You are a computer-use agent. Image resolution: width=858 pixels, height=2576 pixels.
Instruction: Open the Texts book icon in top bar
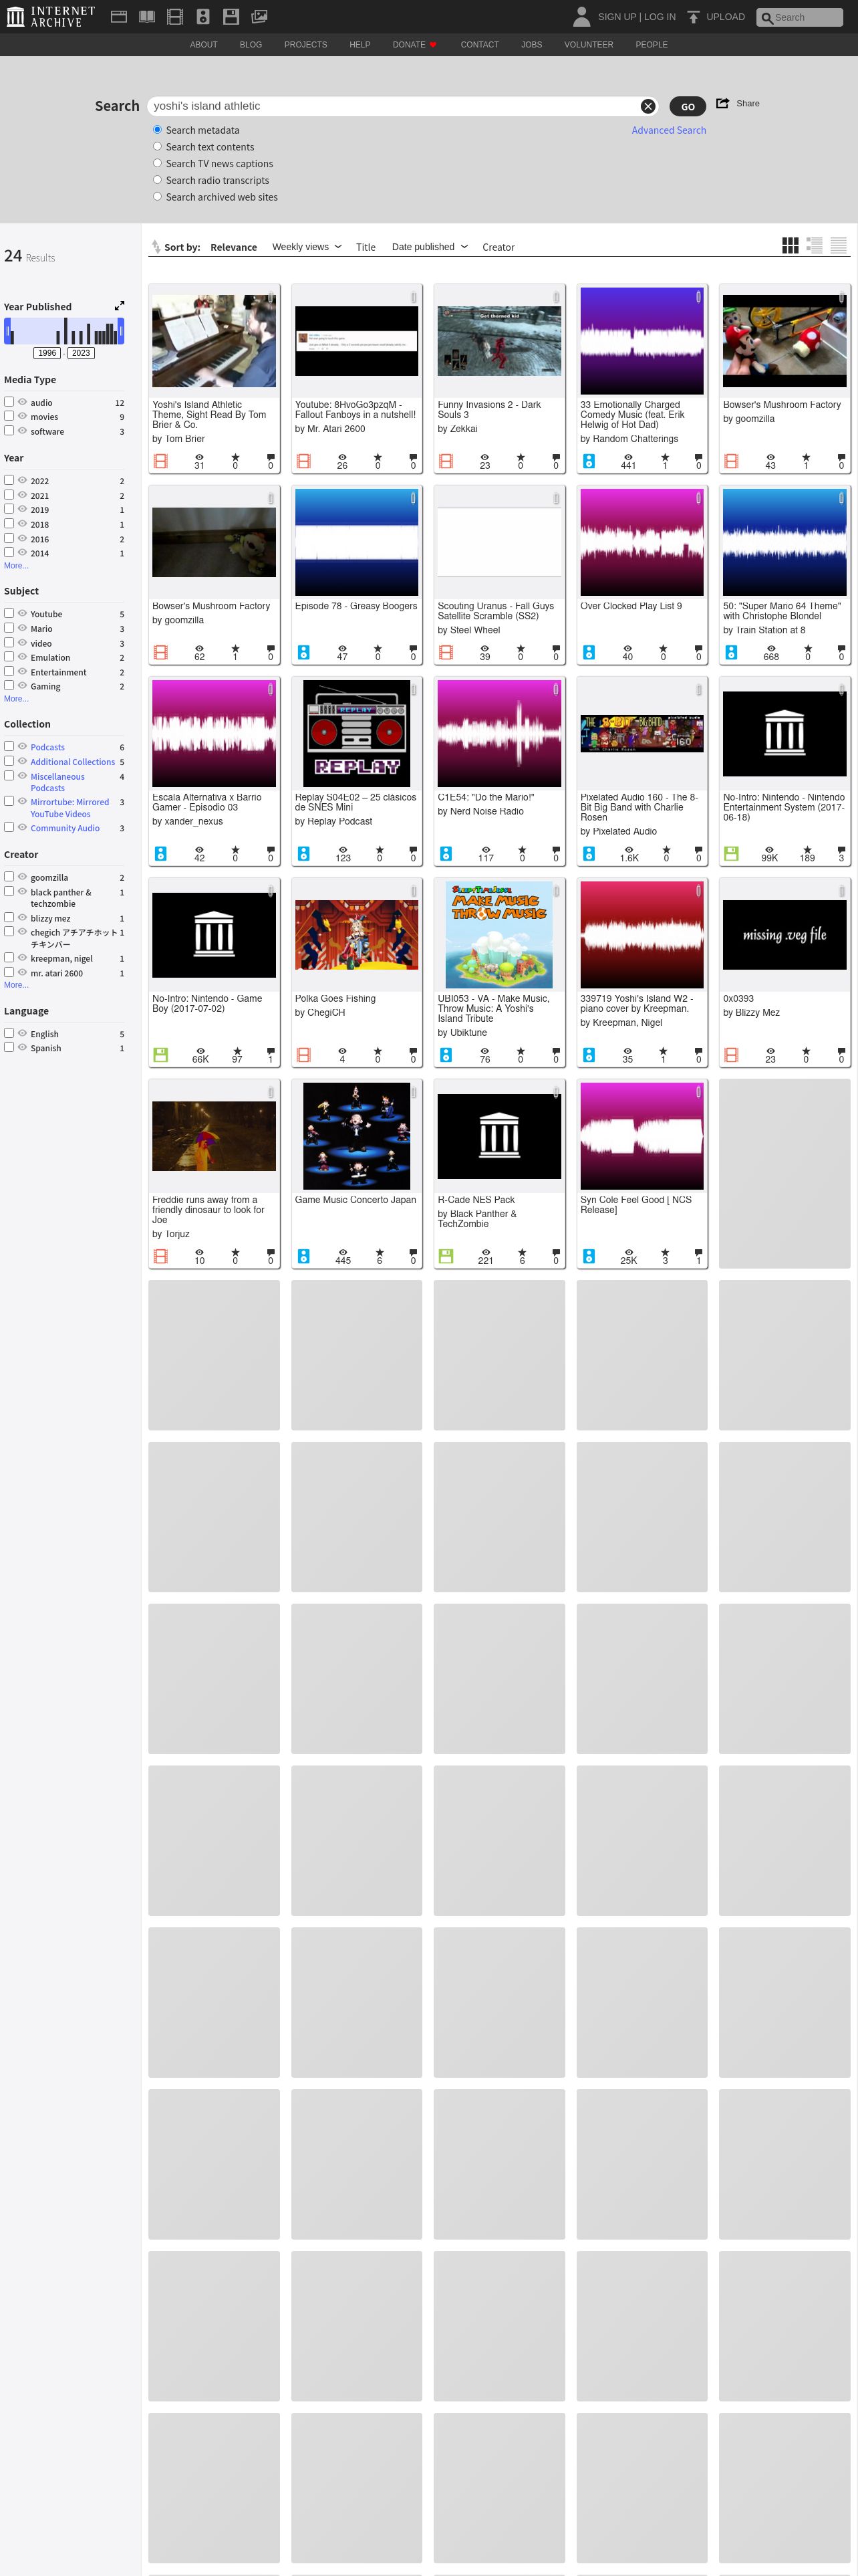click(147, 16)
